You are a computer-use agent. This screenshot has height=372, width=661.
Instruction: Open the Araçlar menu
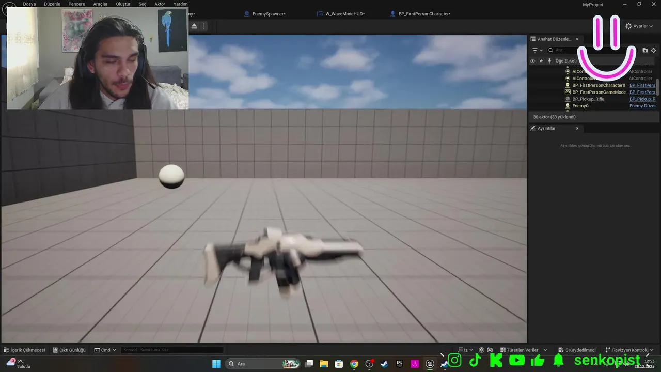100,4
